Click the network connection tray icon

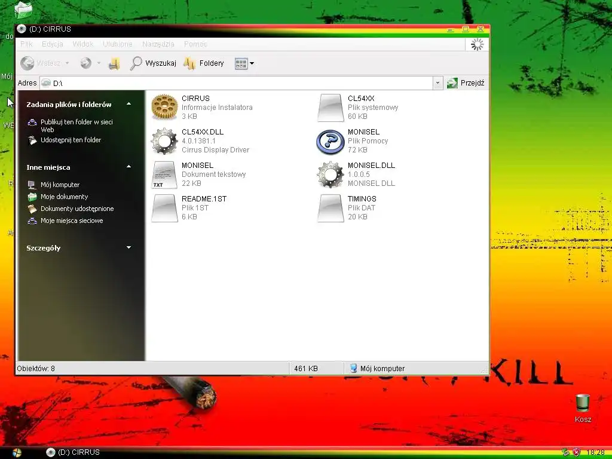pos(565,452)
